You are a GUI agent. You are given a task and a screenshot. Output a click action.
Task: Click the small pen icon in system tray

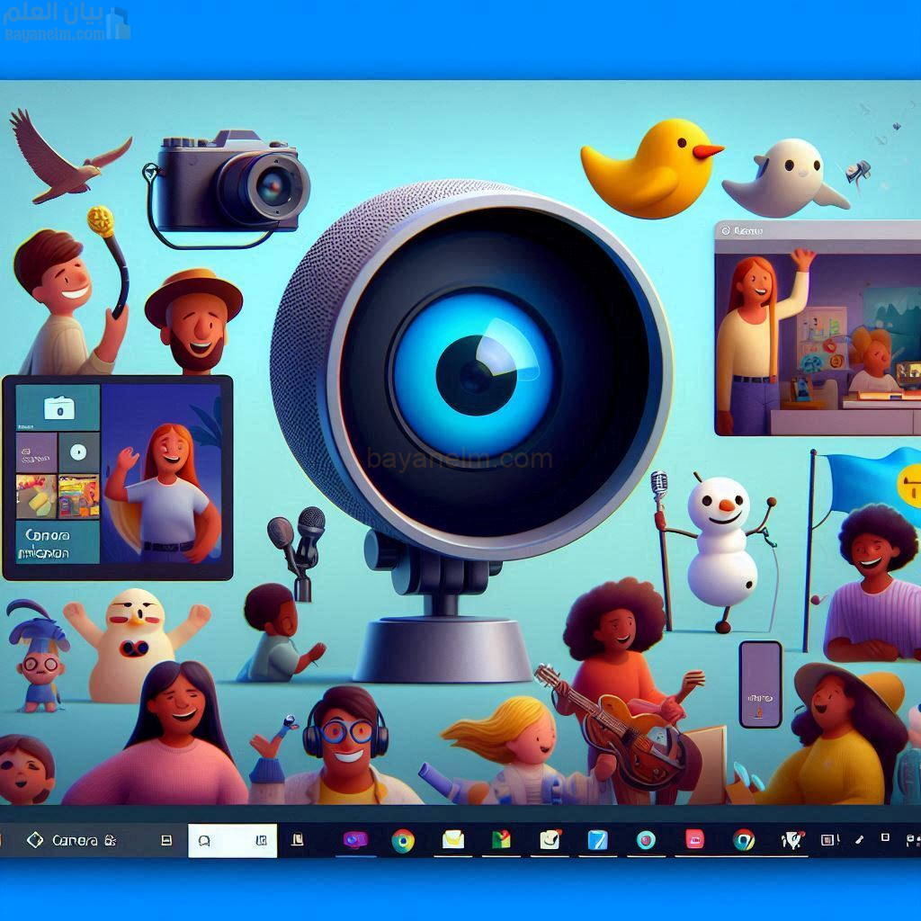[859, 838]
